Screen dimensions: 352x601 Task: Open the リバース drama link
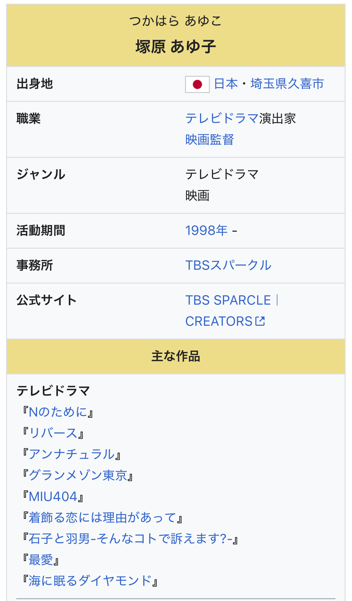tap(53, 433)
